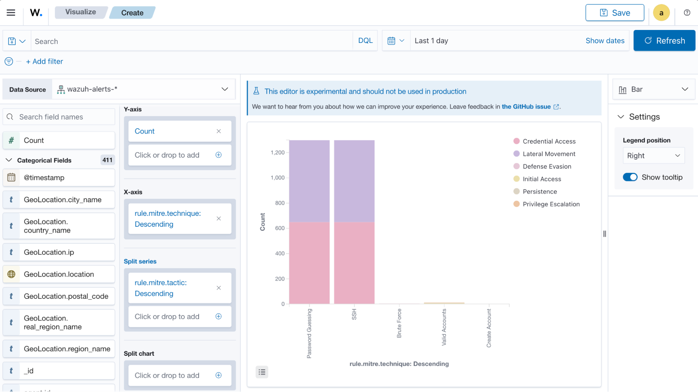The image size is (698, 392).
Task: Switch to the Visualize tab
Action: click(80, 13)
